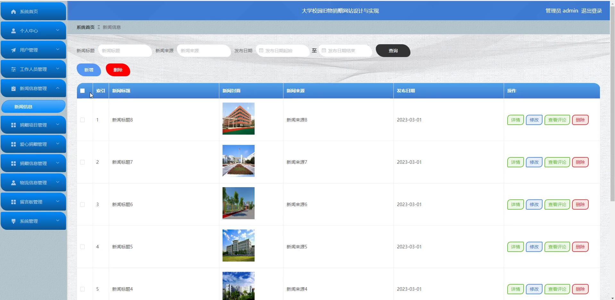Click the grid icon beside 爱心捐赠管理
Image resolution: width=615 pixels, height=300 pixels.
click(13, 144)
